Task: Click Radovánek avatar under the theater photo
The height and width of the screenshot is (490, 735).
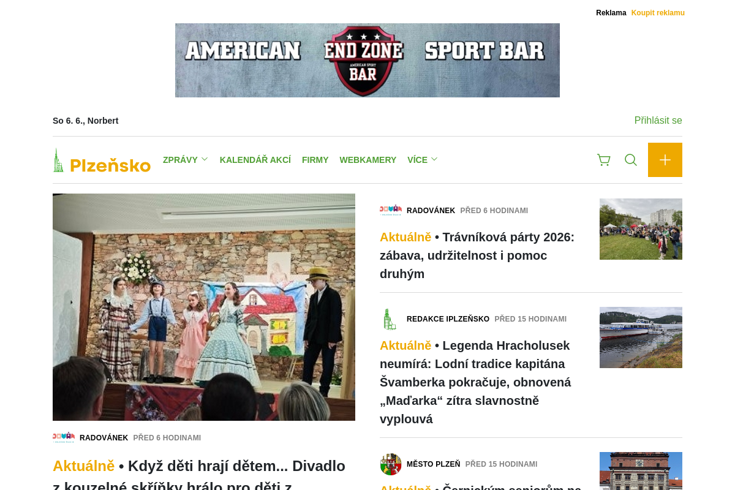Action: [x=64, y=437]
